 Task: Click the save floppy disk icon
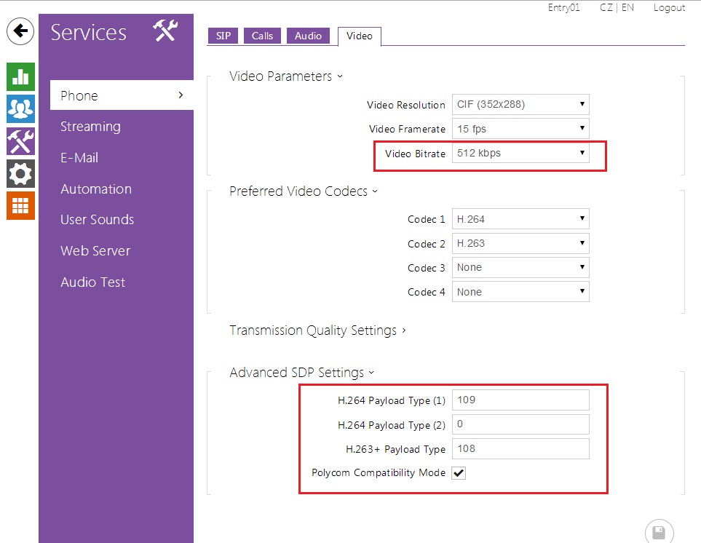(x=659, y=532)
